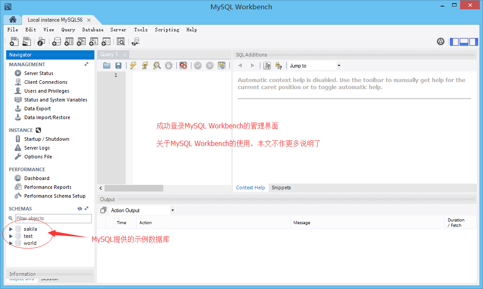Open the Jump to dropdown
This screenshot has height=289, width=483.
(338, 65)
